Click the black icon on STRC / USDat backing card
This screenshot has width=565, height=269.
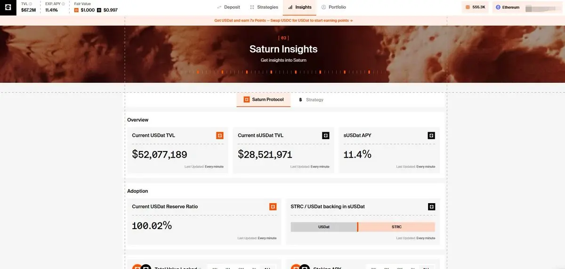[x=431, y=206]
